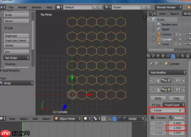Click move up/down arrows on first modifier
The height and width of the screenshot is (137, 191).
point(178,80)
